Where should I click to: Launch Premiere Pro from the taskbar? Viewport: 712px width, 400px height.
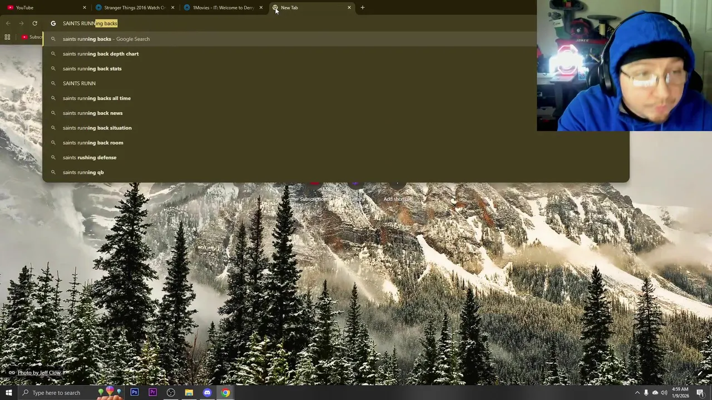[x=152, y=393]
